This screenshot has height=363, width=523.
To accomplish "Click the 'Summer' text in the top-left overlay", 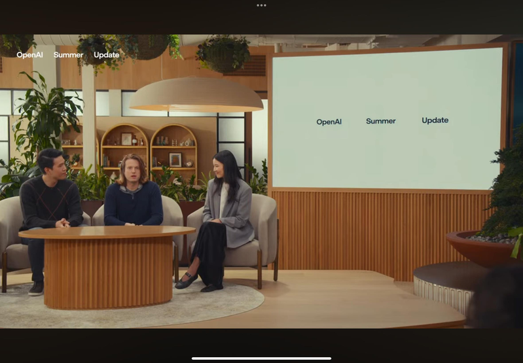I will click(x=68, y=55).
